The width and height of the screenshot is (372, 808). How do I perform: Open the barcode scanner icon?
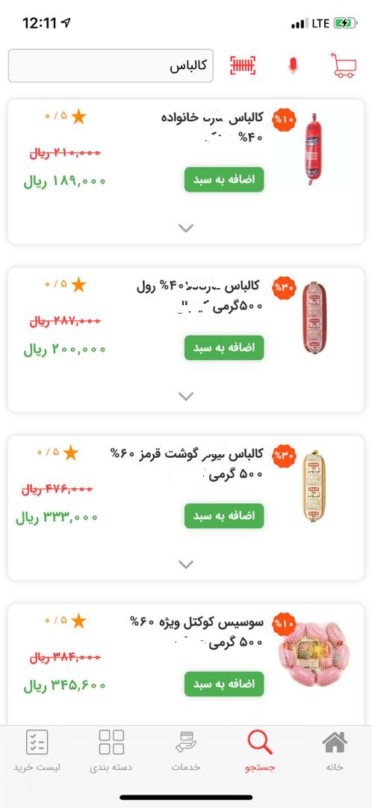click(x=243, y=65)
